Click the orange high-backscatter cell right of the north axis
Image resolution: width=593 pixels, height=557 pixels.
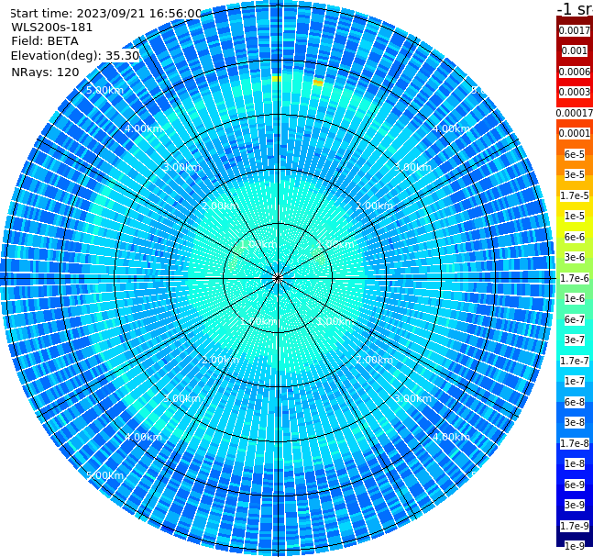318,83
